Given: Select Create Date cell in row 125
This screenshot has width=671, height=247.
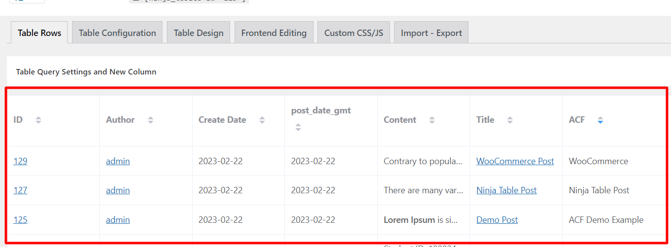Looking at the screenshot, I should coord(238,219).
